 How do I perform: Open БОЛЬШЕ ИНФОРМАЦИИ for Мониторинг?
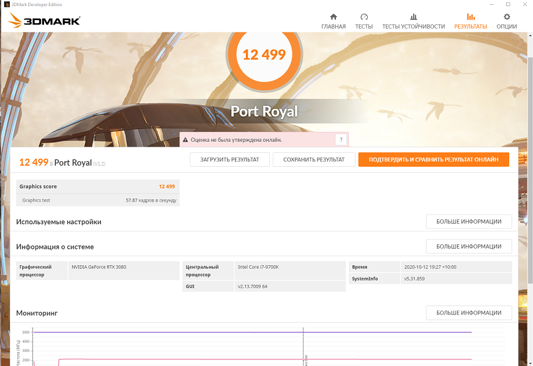pos(469,313)
